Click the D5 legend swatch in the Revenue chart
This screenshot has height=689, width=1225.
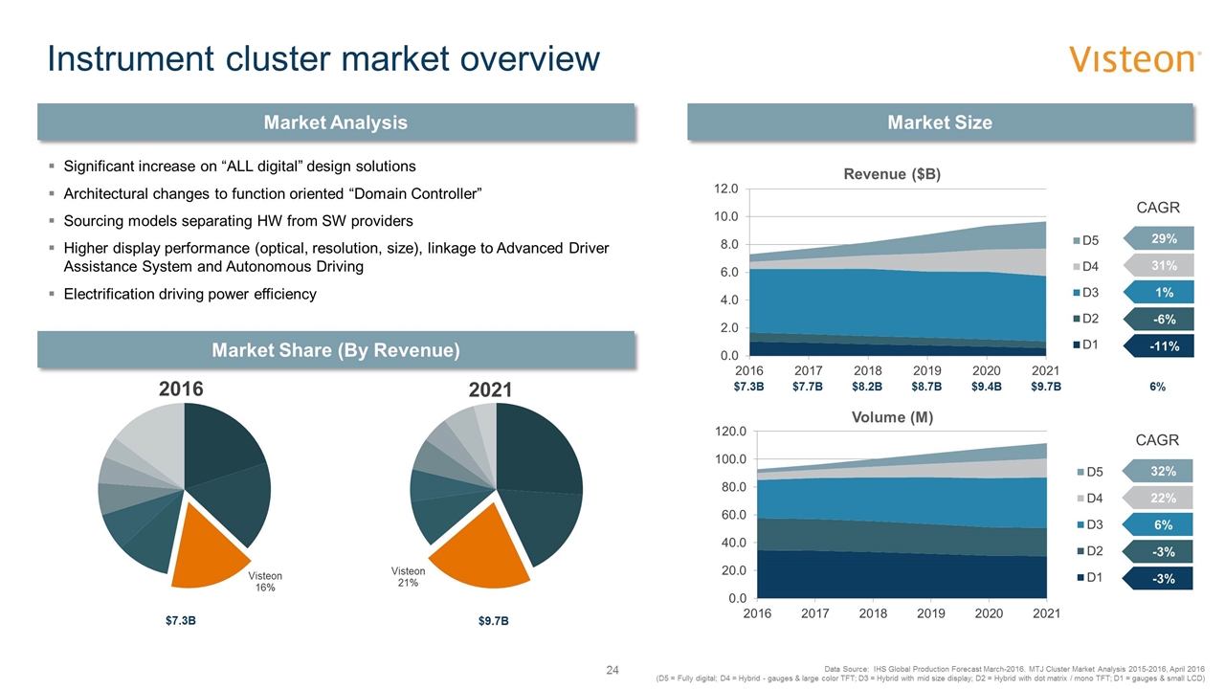[1079, 239]
